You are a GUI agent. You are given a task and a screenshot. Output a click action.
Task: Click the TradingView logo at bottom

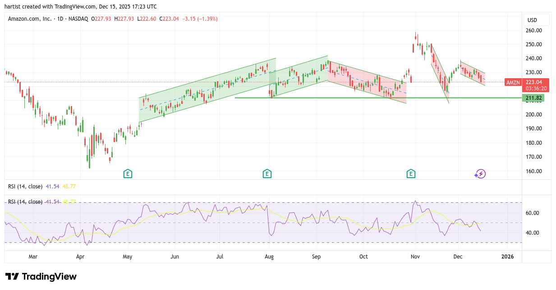(x=41, y=277)
